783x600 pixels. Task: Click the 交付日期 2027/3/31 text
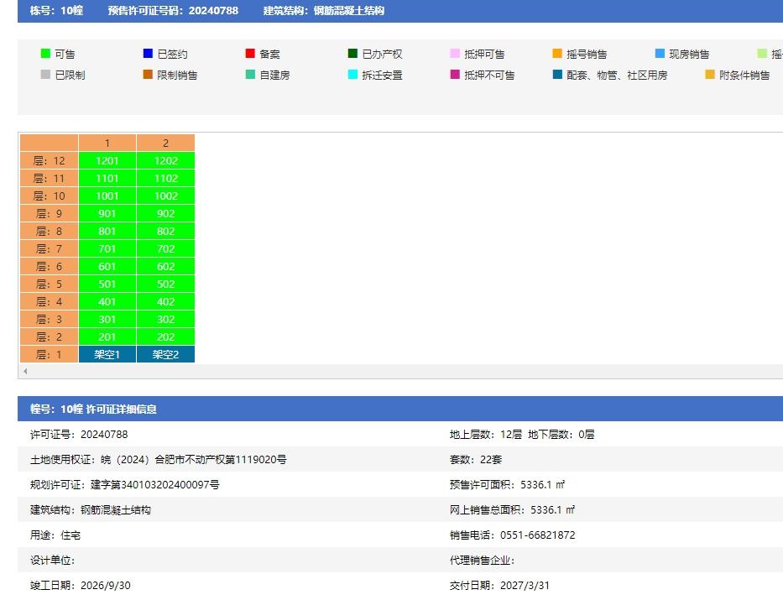tap(499, 585)
